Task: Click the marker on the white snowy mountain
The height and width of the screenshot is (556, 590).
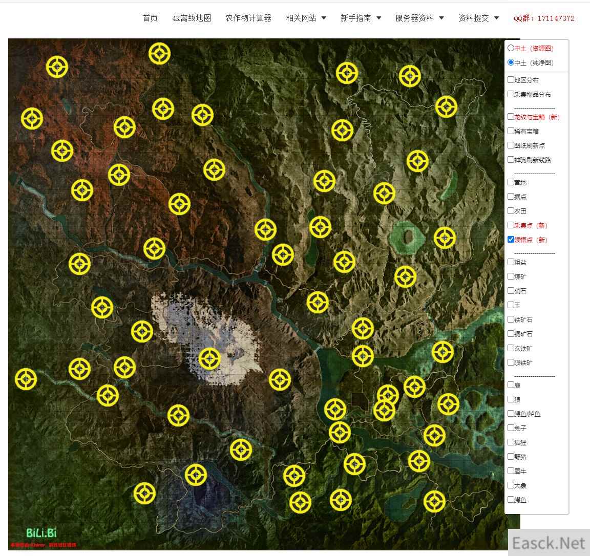Action: coord(209,358)
